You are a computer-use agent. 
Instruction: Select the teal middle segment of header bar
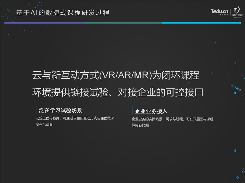tap(122, 23)
